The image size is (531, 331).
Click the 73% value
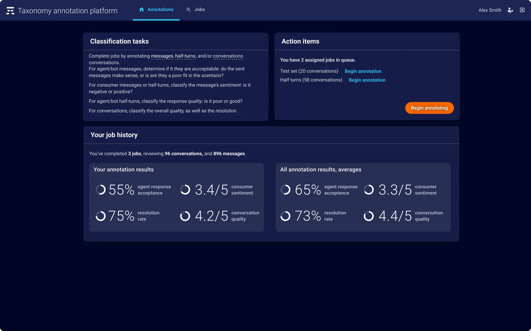(x=308, y=216)
